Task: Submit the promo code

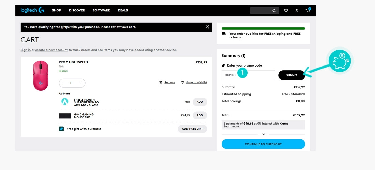Action: click(291, 75)
